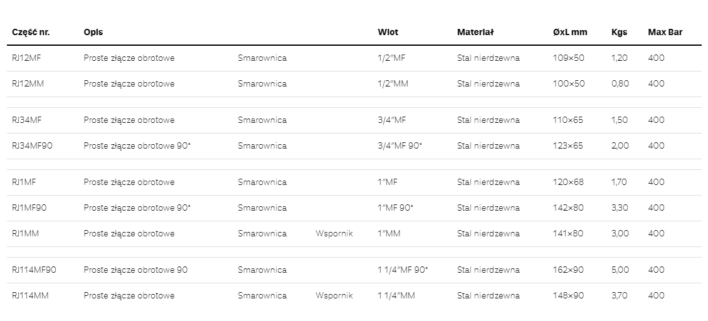The height and width of the screenshot is (321, 708).
Task: Select the 'ØxL mm' column header
Action: [x=570, y=32]
